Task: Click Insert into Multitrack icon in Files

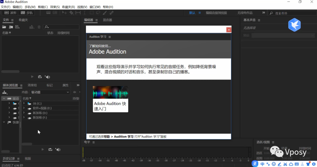Action: [x=31, y=27]
